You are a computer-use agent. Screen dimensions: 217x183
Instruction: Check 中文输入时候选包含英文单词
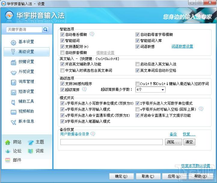[x=62, y=70]
